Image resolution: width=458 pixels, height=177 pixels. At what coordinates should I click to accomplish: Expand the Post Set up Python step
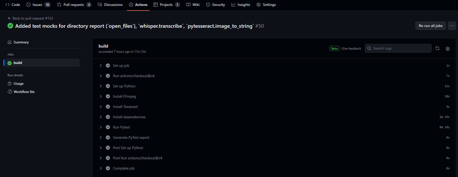[275, 148]
